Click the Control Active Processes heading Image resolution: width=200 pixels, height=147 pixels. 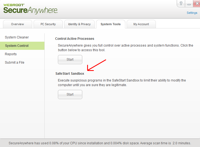click(75, 39)
